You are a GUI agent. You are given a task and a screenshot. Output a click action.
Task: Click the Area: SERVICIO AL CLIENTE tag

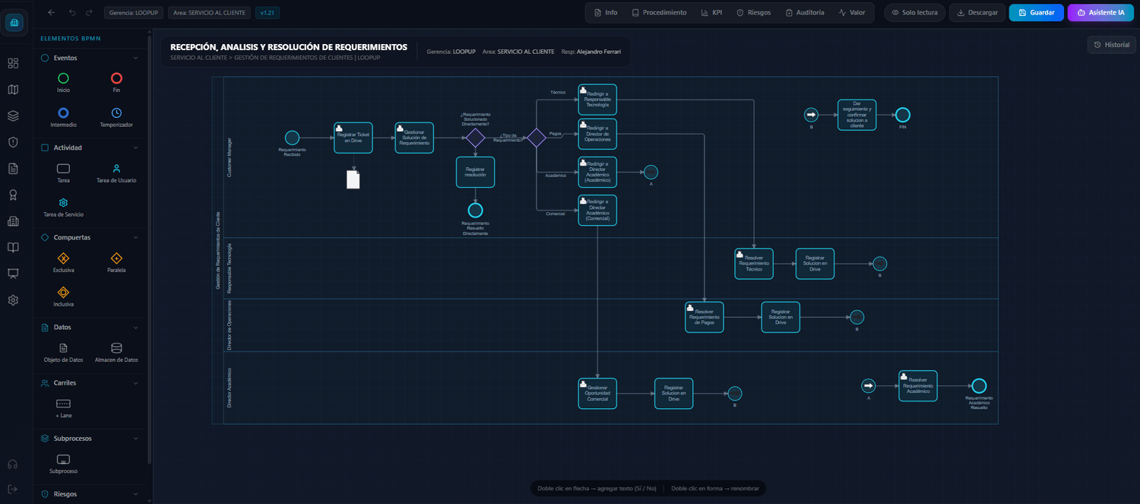point(208,13)
